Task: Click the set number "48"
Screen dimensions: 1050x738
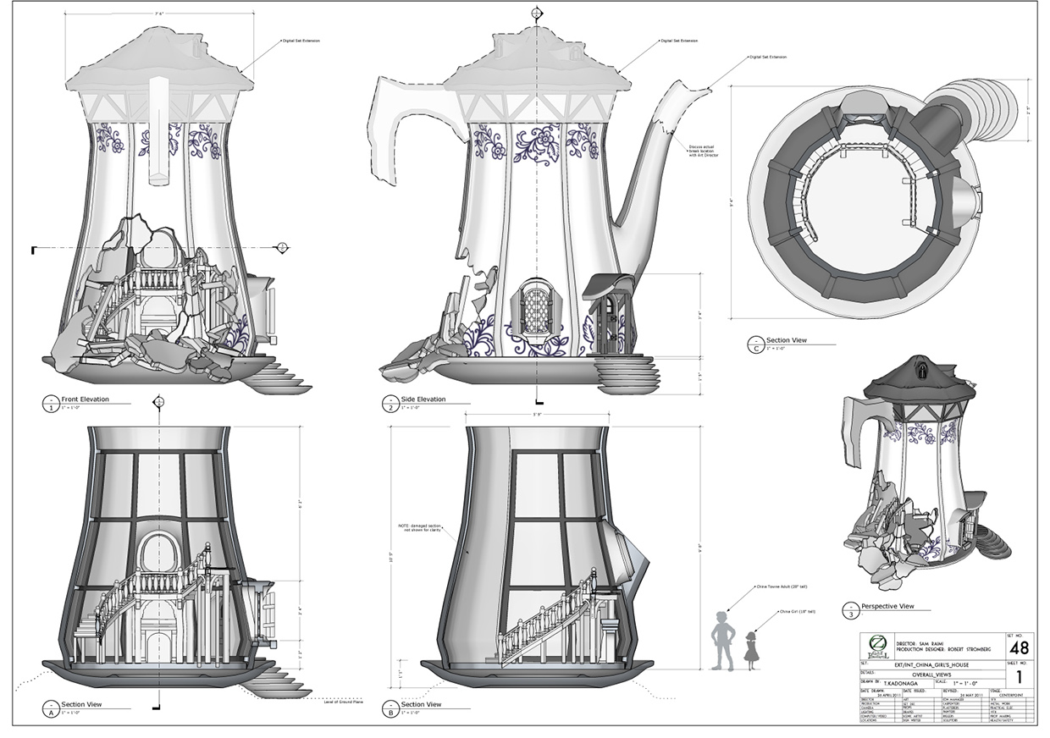Action: (x=1020, y=649)
